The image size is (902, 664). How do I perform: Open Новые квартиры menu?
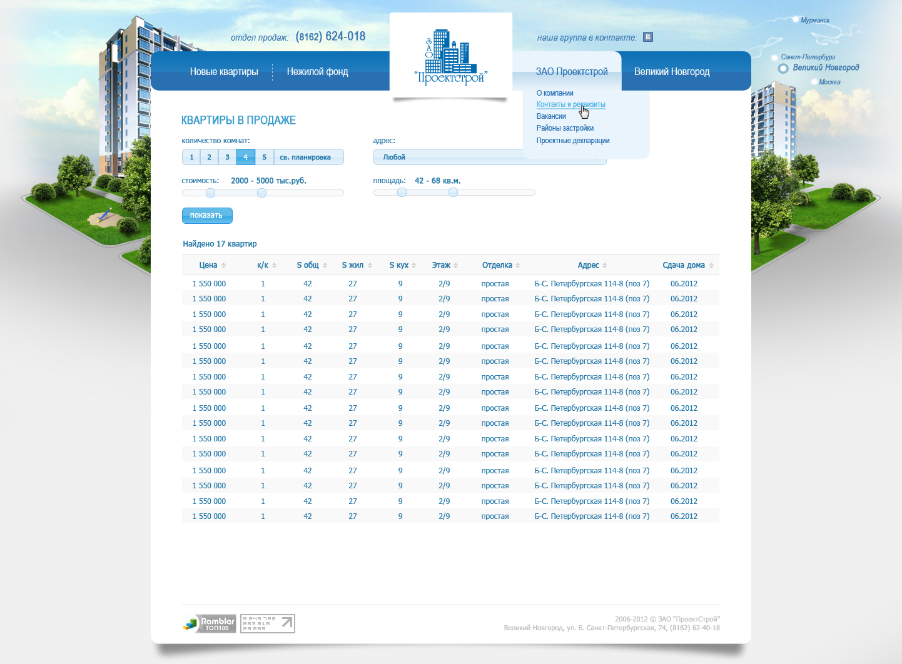[x=224, y=72]
